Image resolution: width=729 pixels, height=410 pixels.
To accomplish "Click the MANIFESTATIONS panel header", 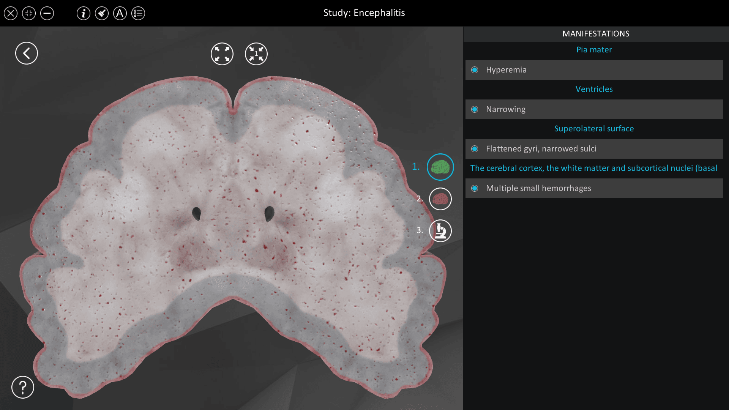I will pos(596,34).
